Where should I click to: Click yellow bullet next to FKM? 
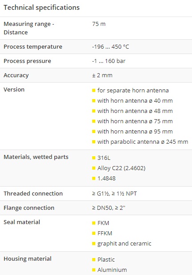[x=94, y=223]
